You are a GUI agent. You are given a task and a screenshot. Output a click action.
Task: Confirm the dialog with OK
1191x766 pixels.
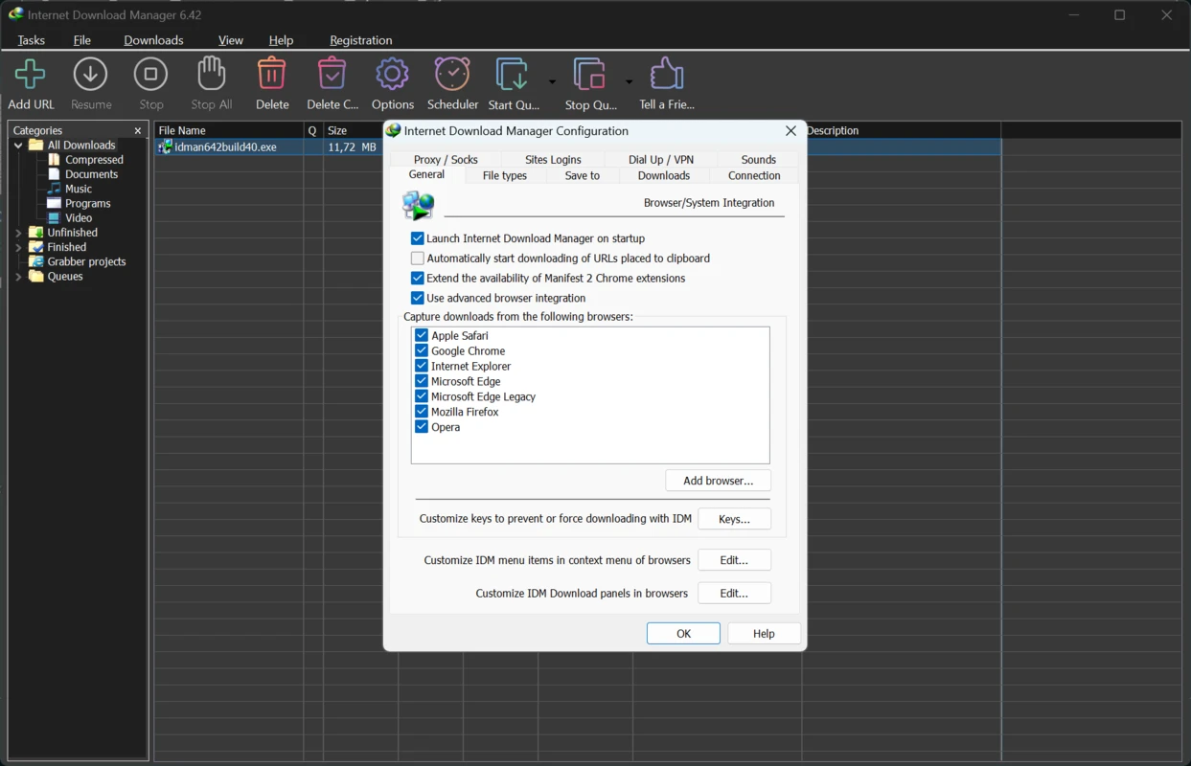[x=683, y=634]
